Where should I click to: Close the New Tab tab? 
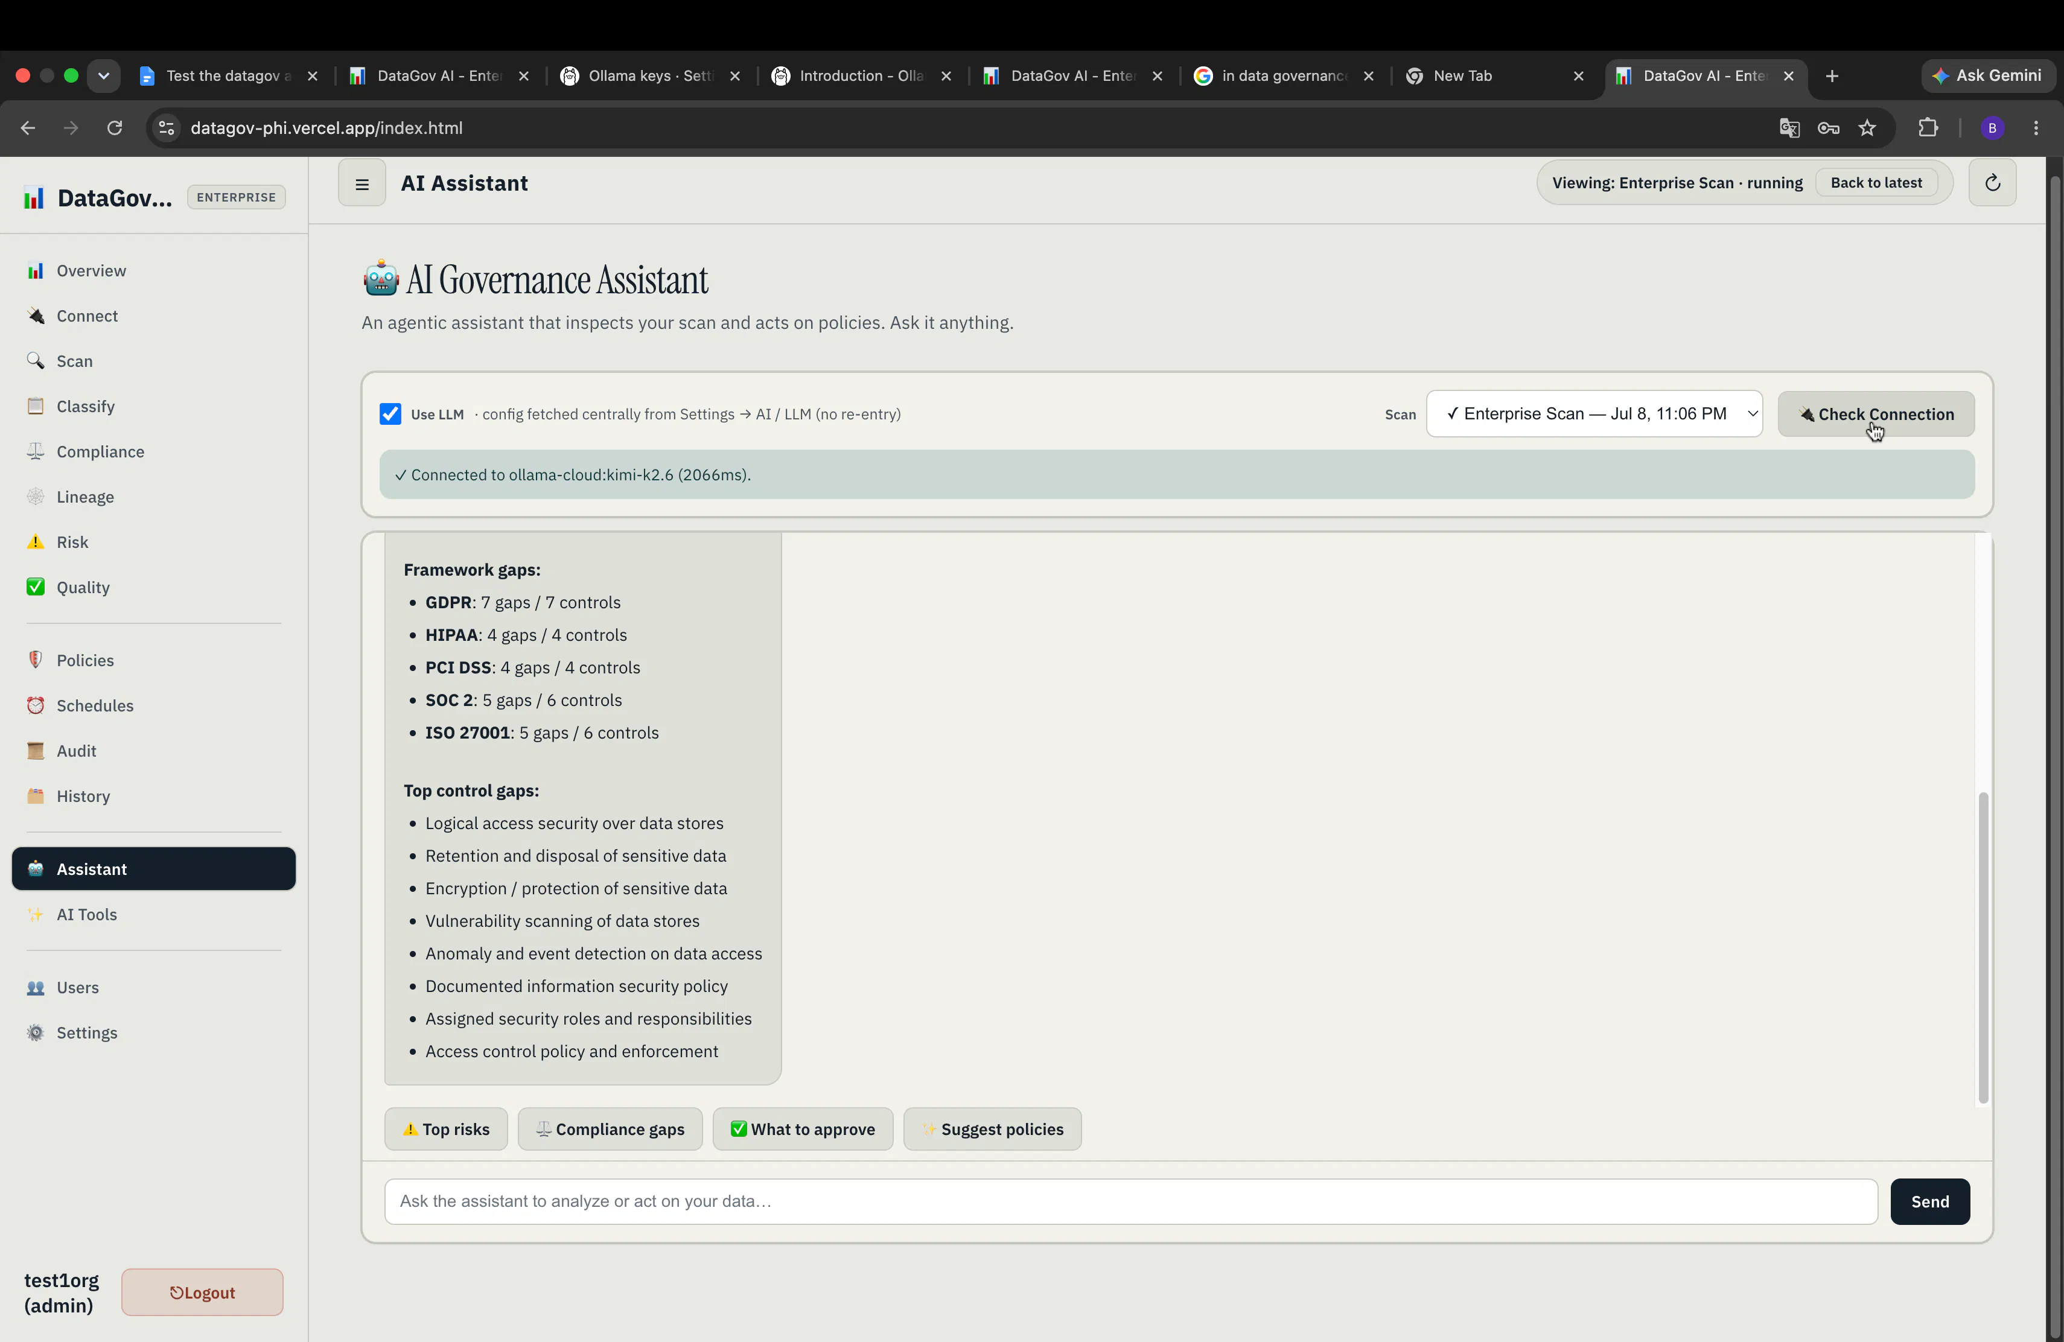click(x=1578, y=75)
